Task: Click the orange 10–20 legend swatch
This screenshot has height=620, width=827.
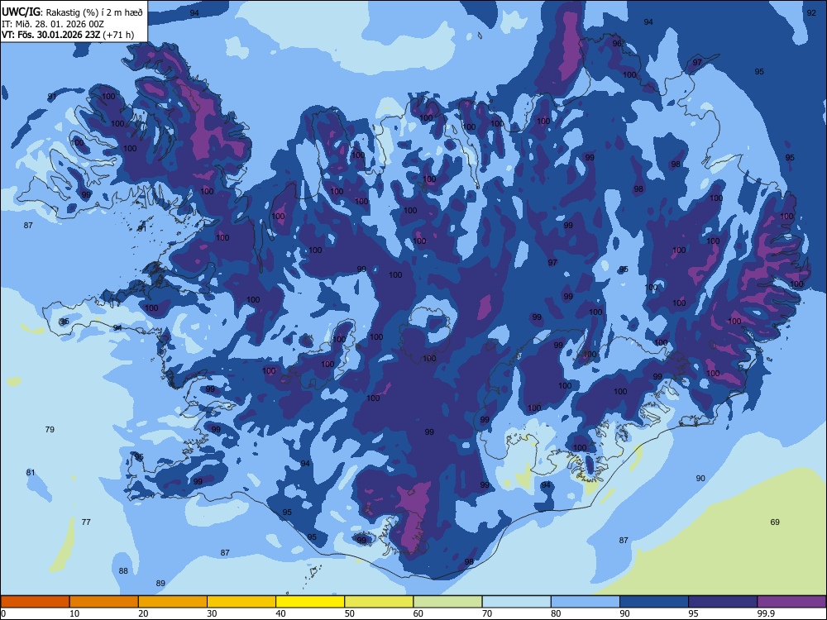Action: (x=104, y=602)
